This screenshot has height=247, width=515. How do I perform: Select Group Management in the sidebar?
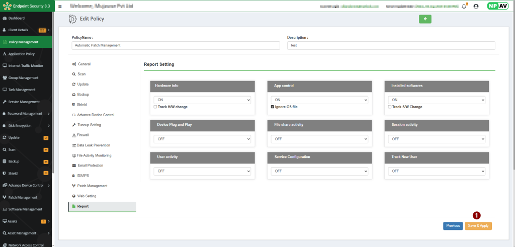pos(23,77)
